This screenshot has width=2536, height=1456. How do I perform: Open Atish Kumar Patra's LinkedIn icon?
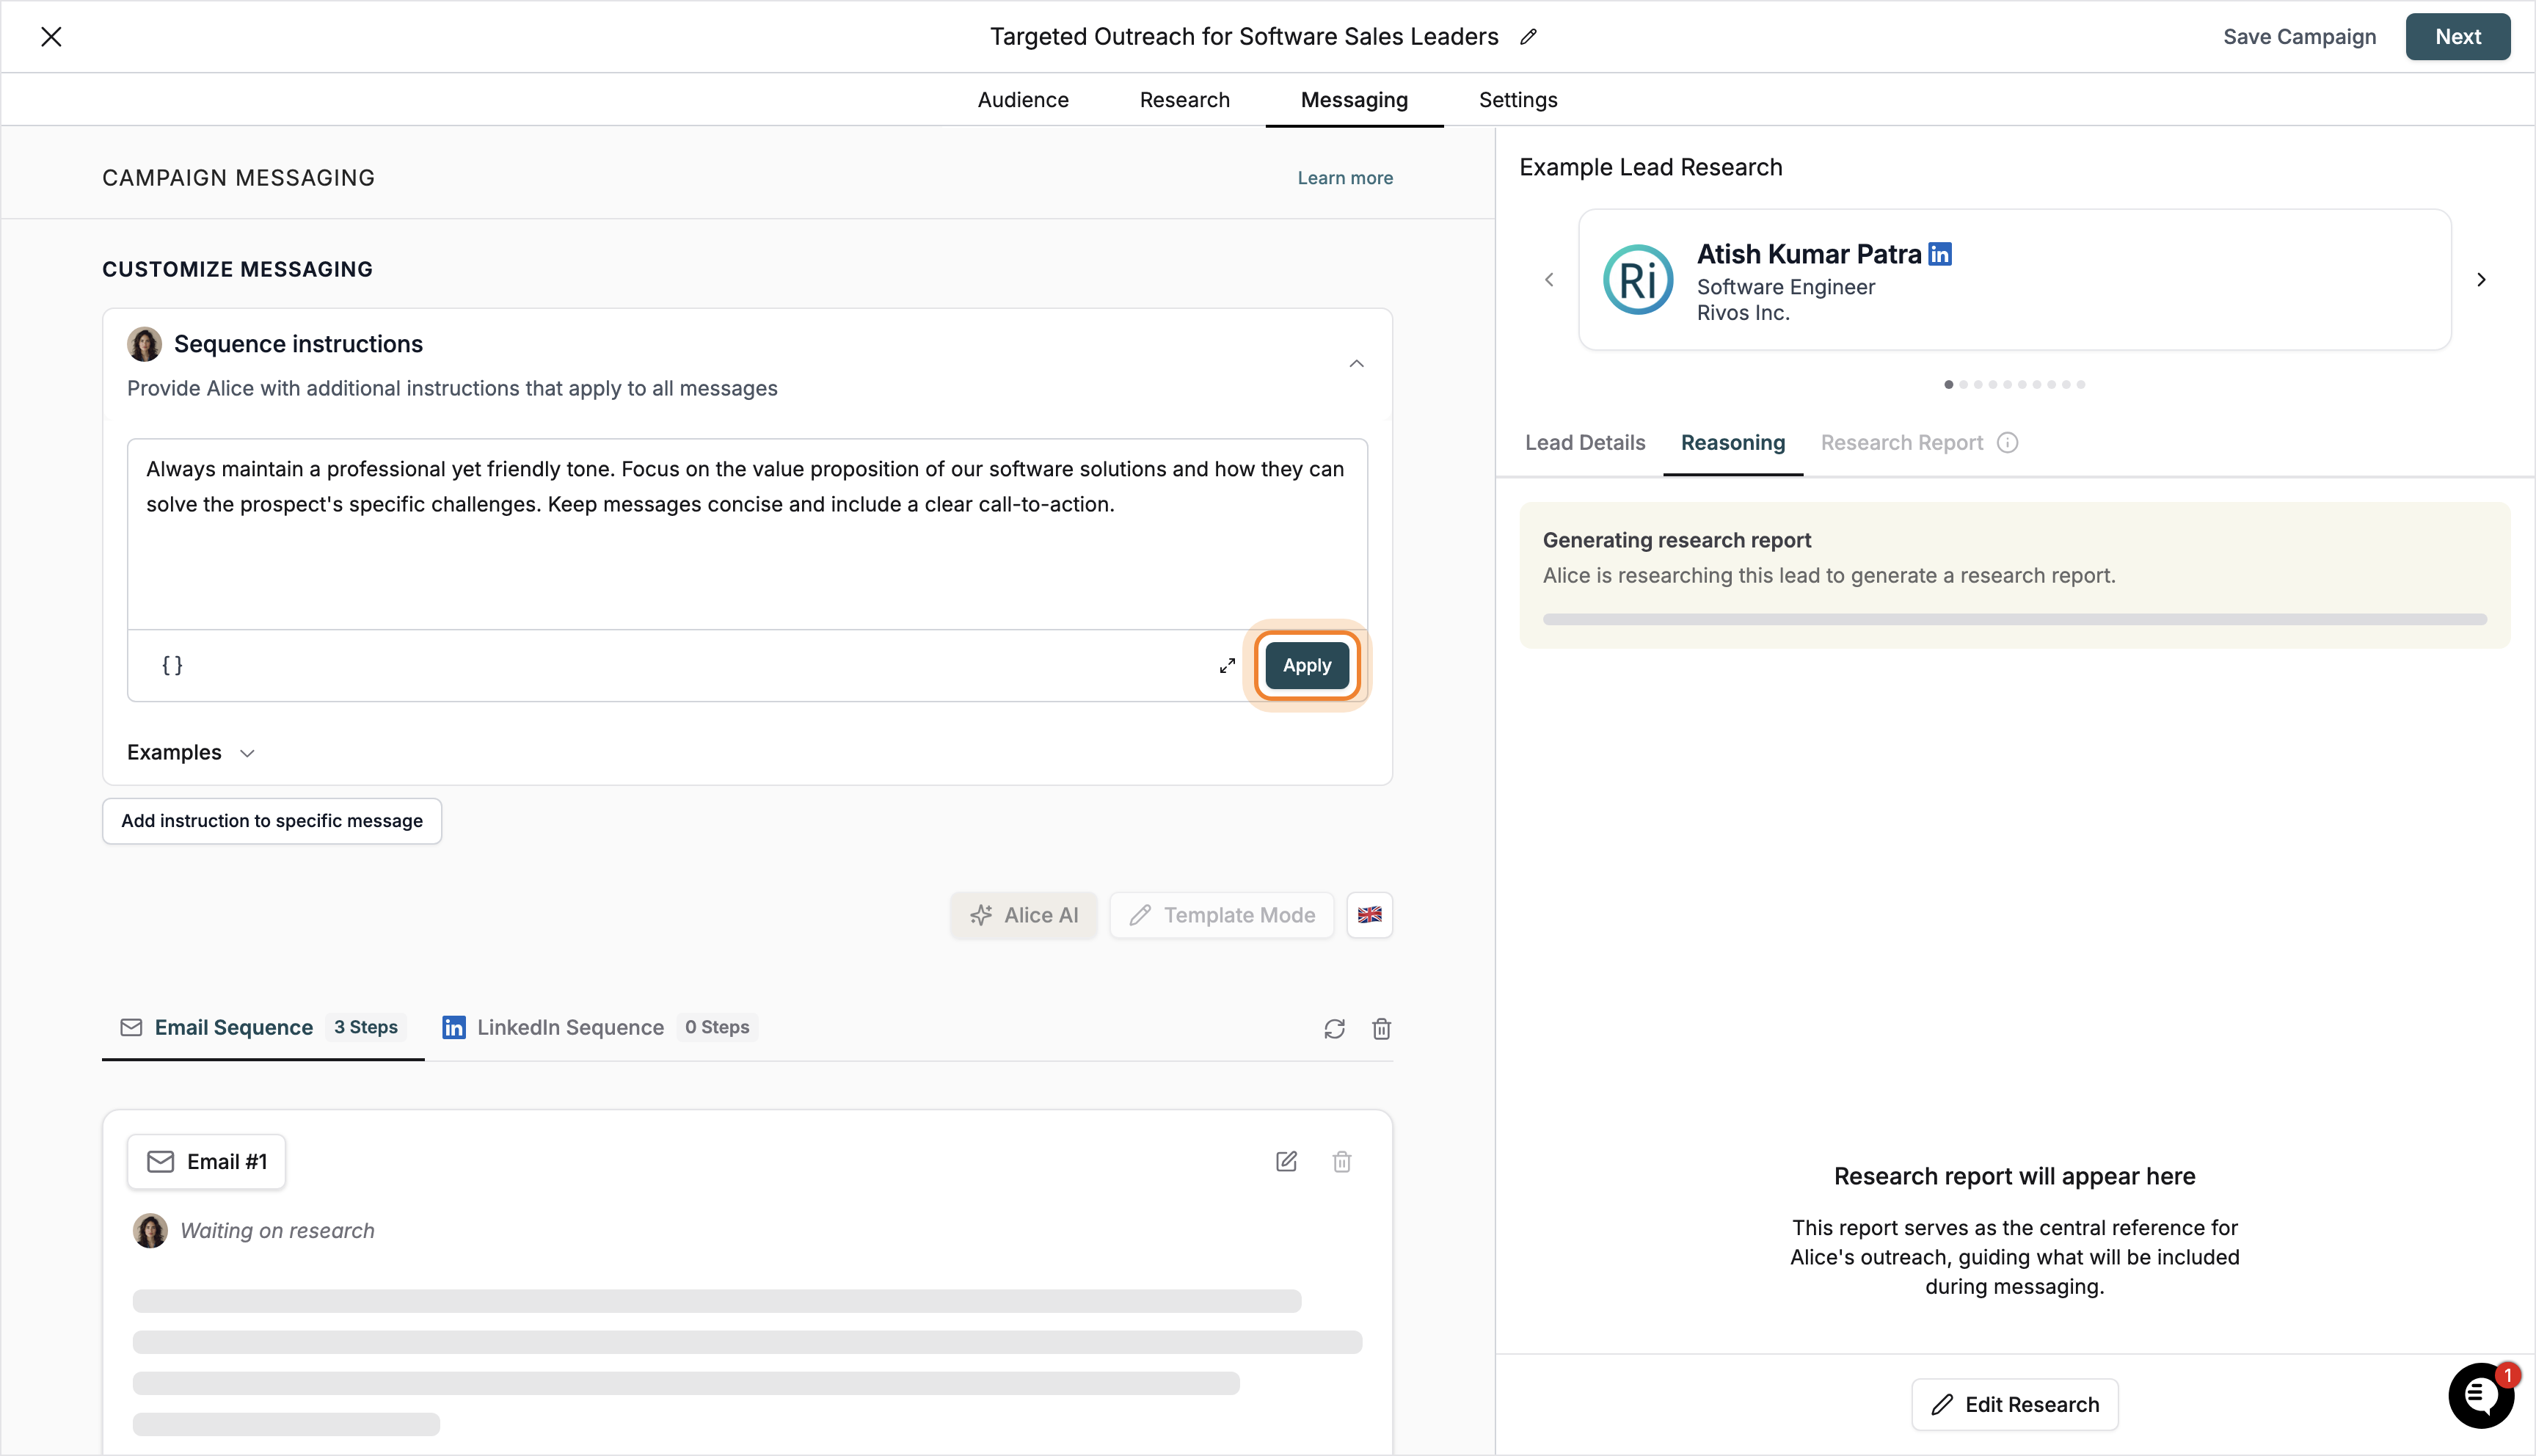1939,254
